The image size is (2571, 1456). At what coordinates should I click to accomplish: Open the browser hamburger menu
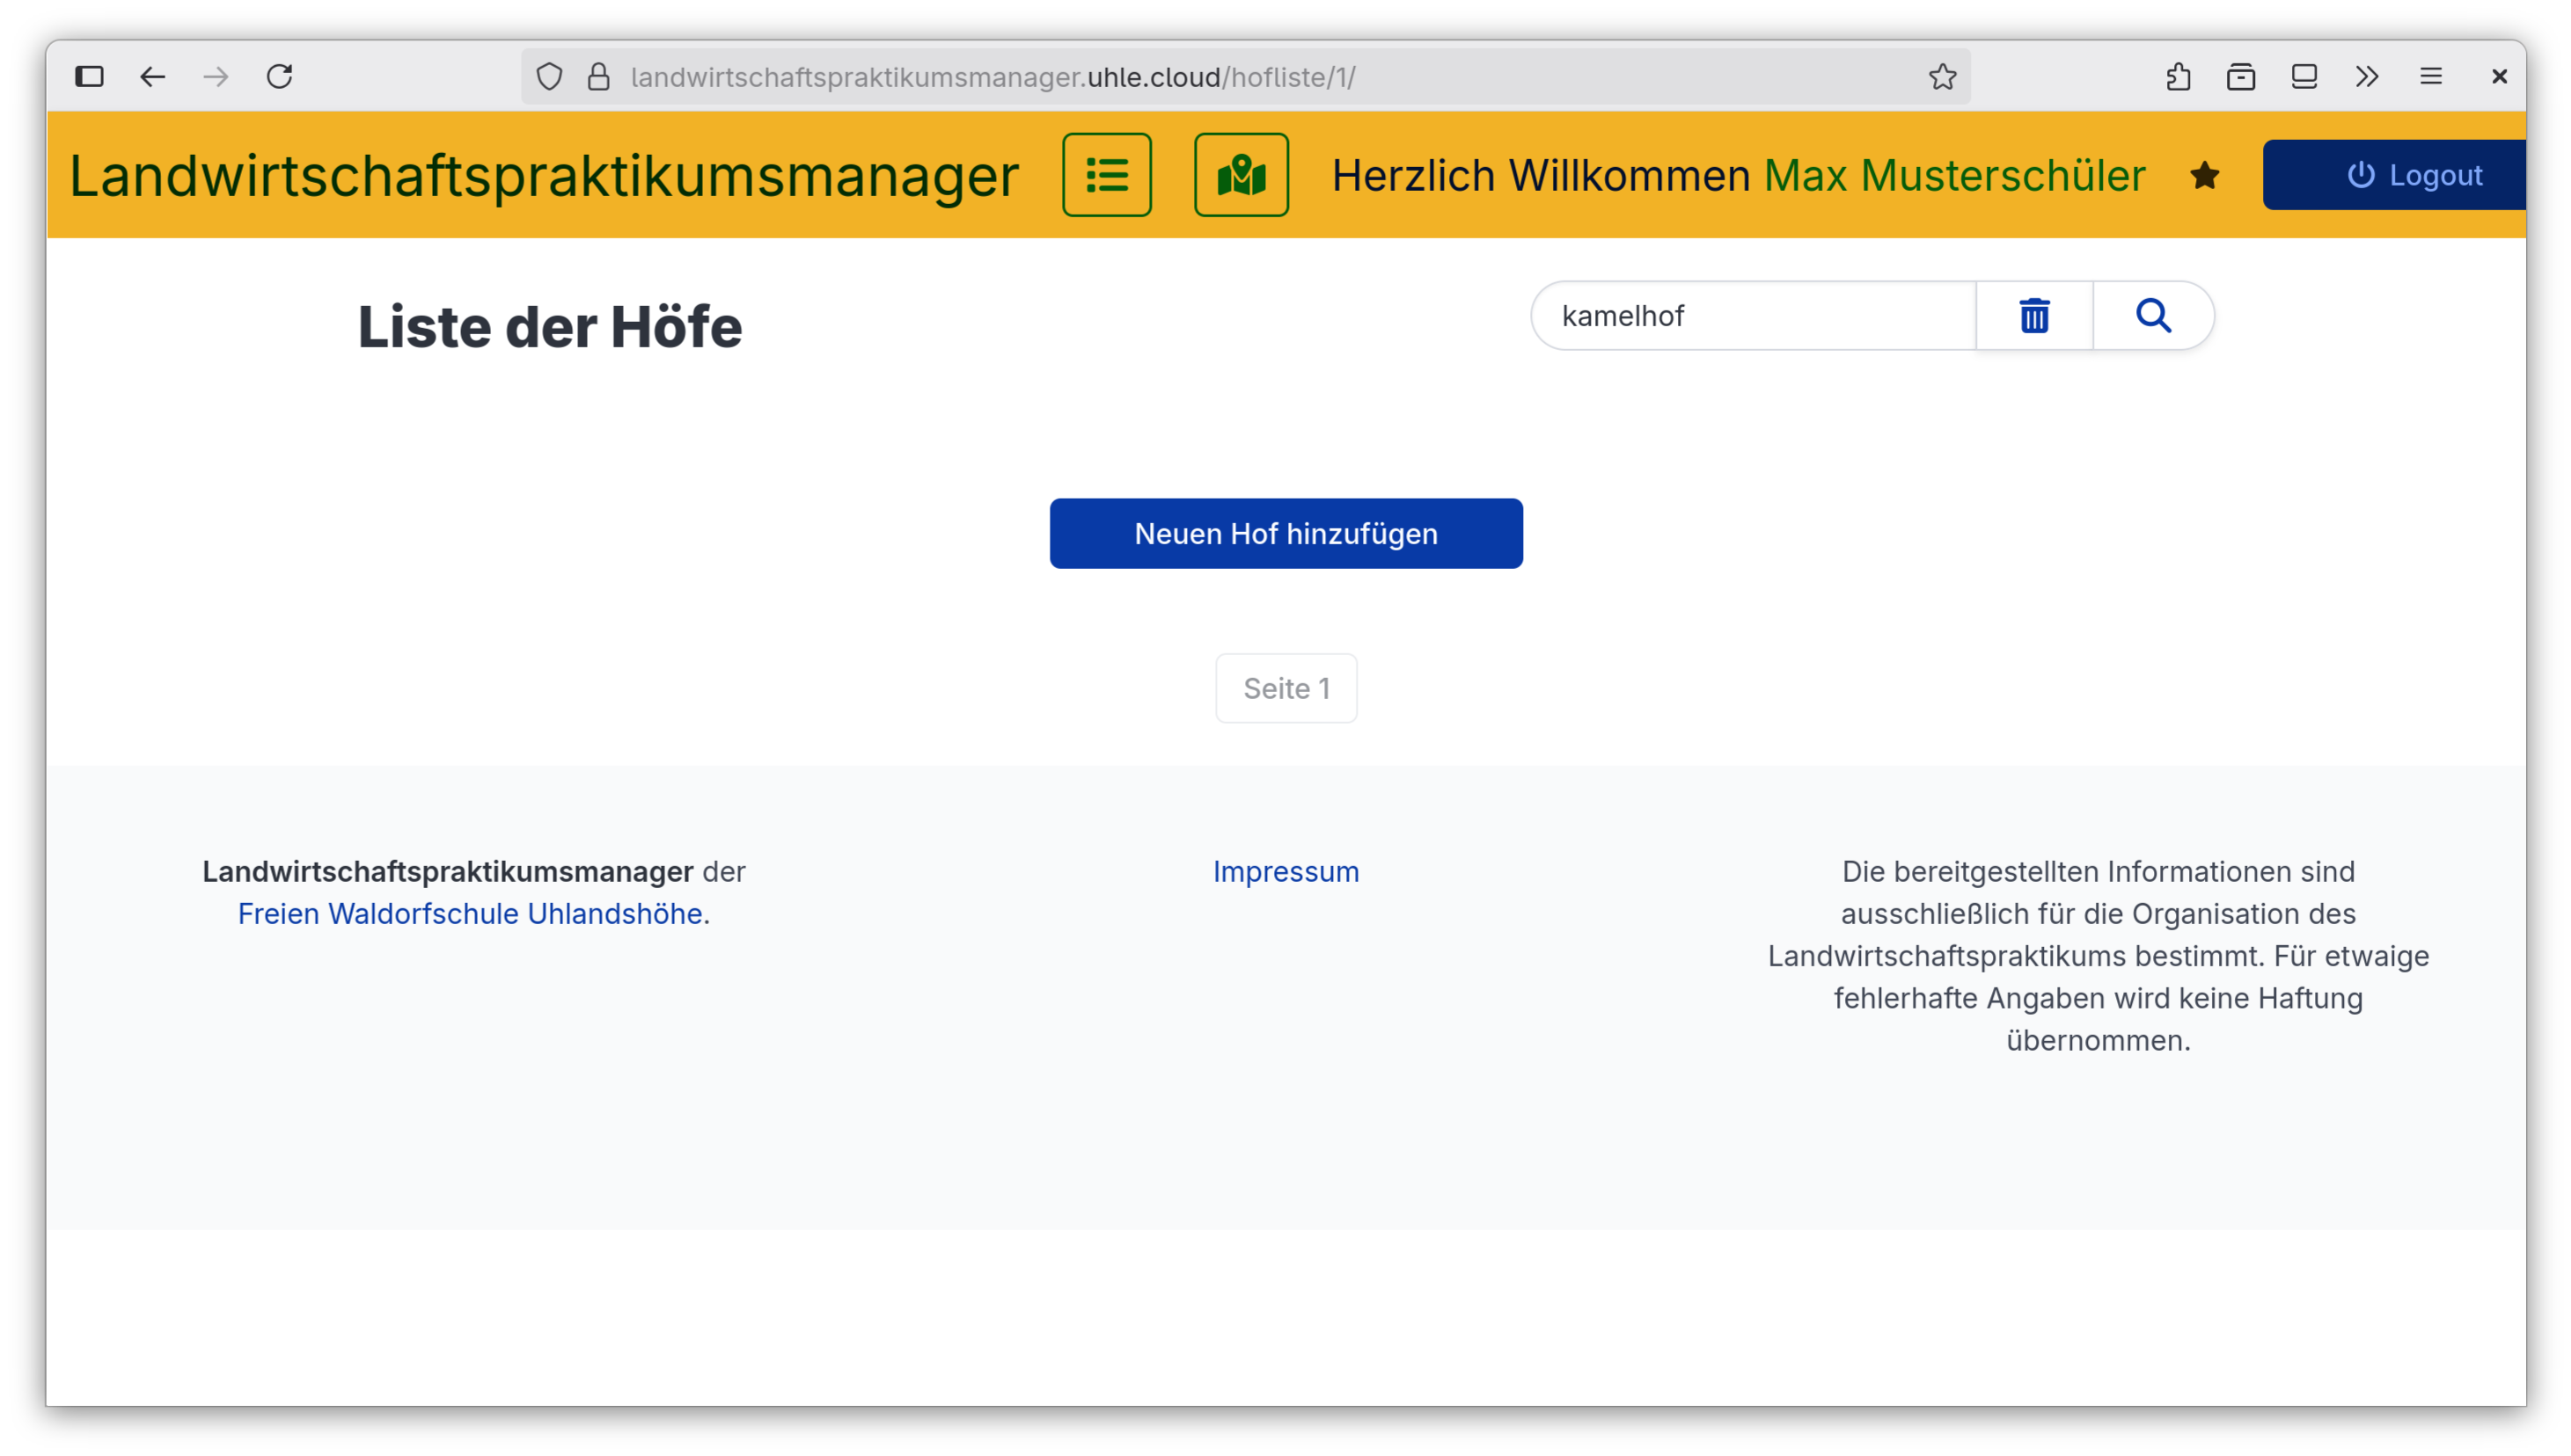[x=2432, y=76]
